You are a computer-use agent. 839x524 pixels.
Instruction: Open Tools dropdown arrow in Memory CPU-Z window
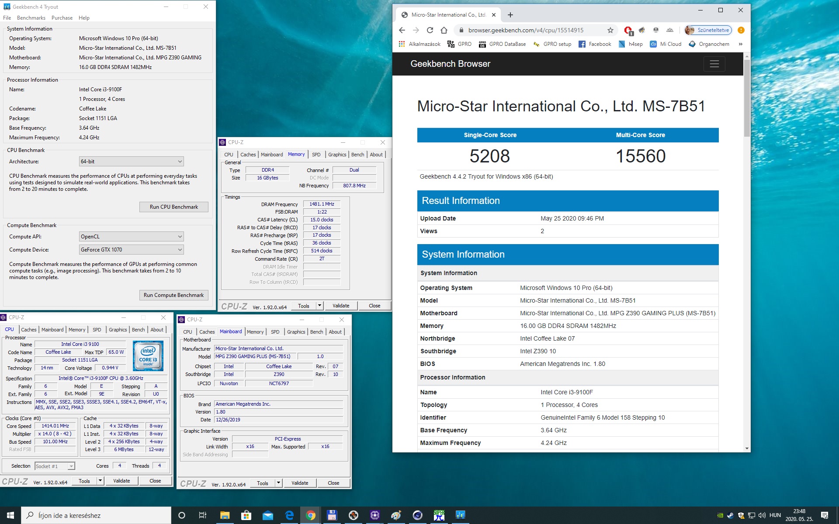point(319,306)
